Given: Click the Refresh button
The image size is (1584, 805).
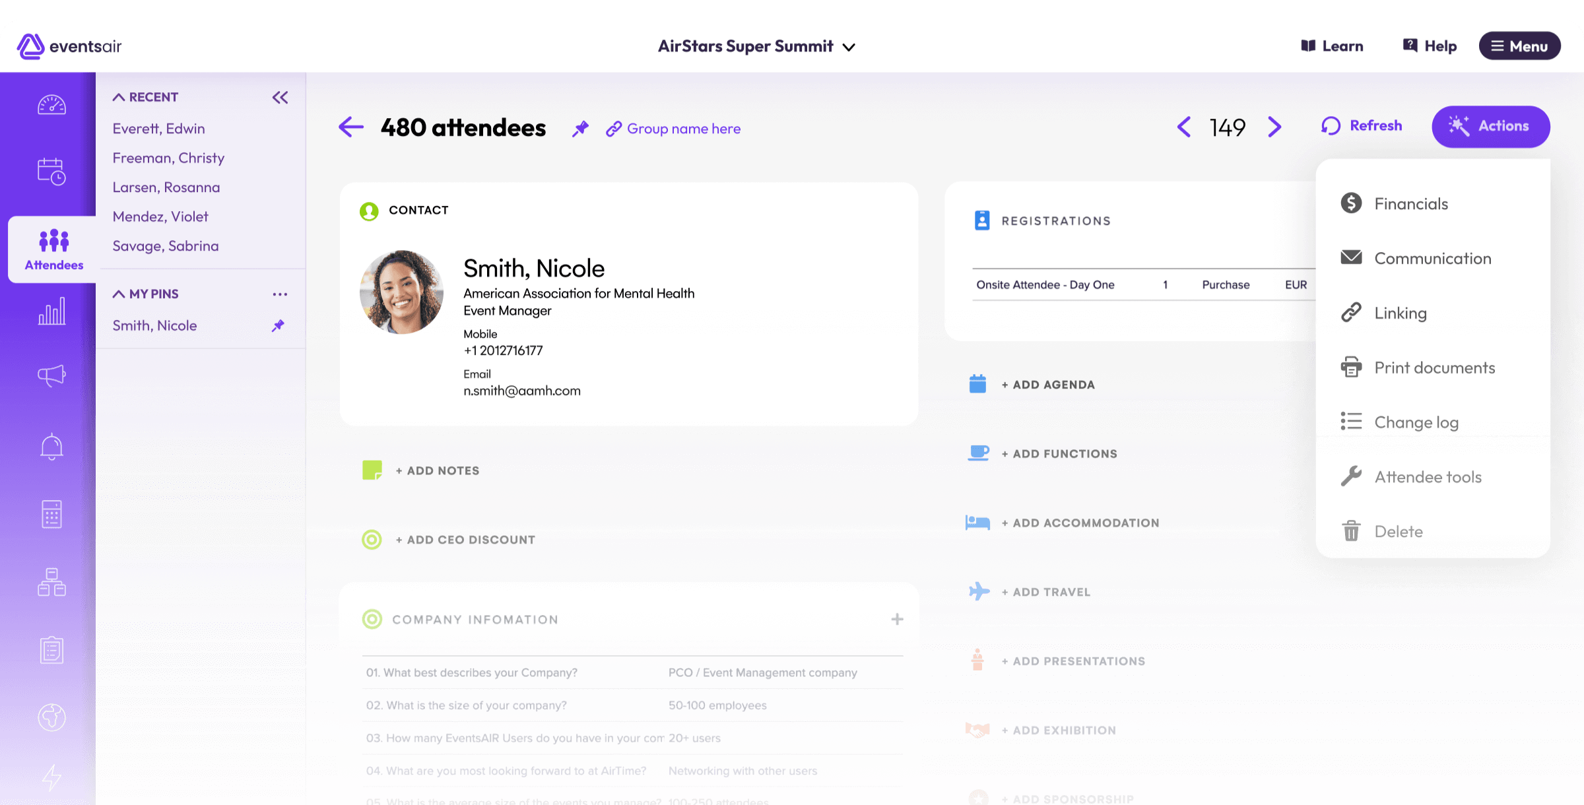Looking at the screenshot, I should (x=1362, y=125).
